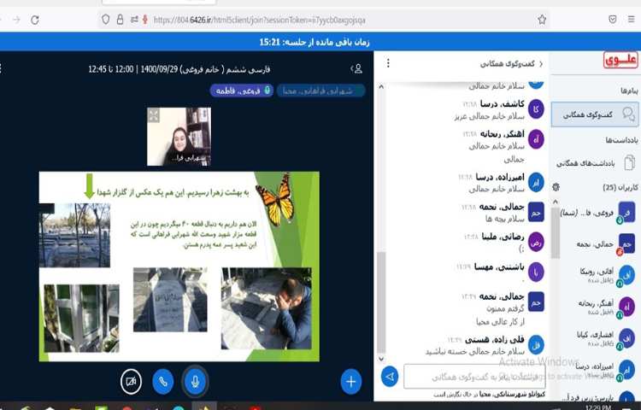The image size is (641, 410).
Task: Click the remaining meeting time banner 15:21
Action: (x=315, y=42)
